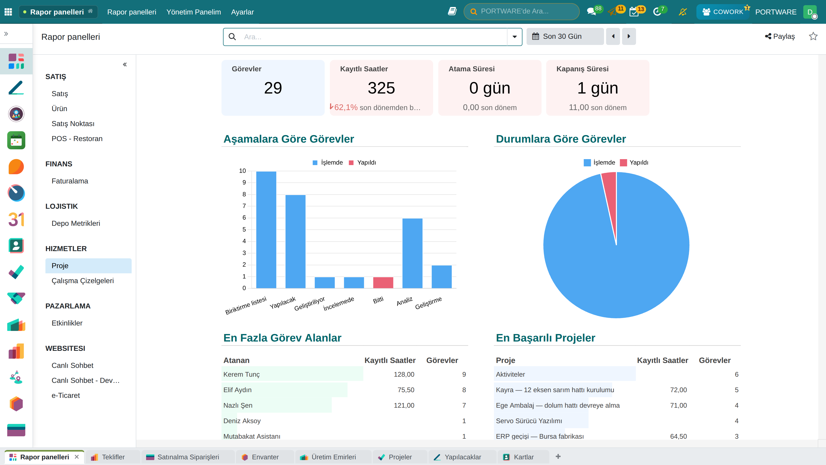Open the Contacts app icon in sidebar
826x465 pixels.
pyautogui.click(x=16, y=246)
